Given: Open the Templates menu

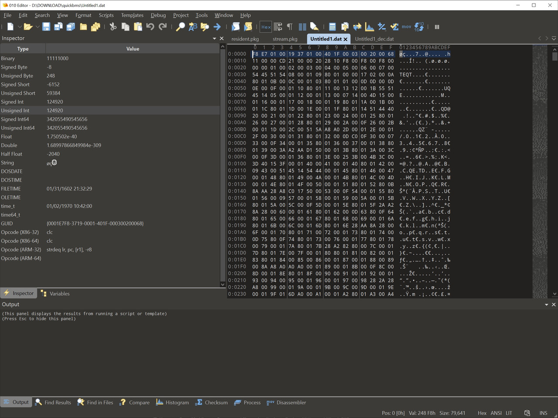Looking at the screenshot, I should (x=132, y=15).
